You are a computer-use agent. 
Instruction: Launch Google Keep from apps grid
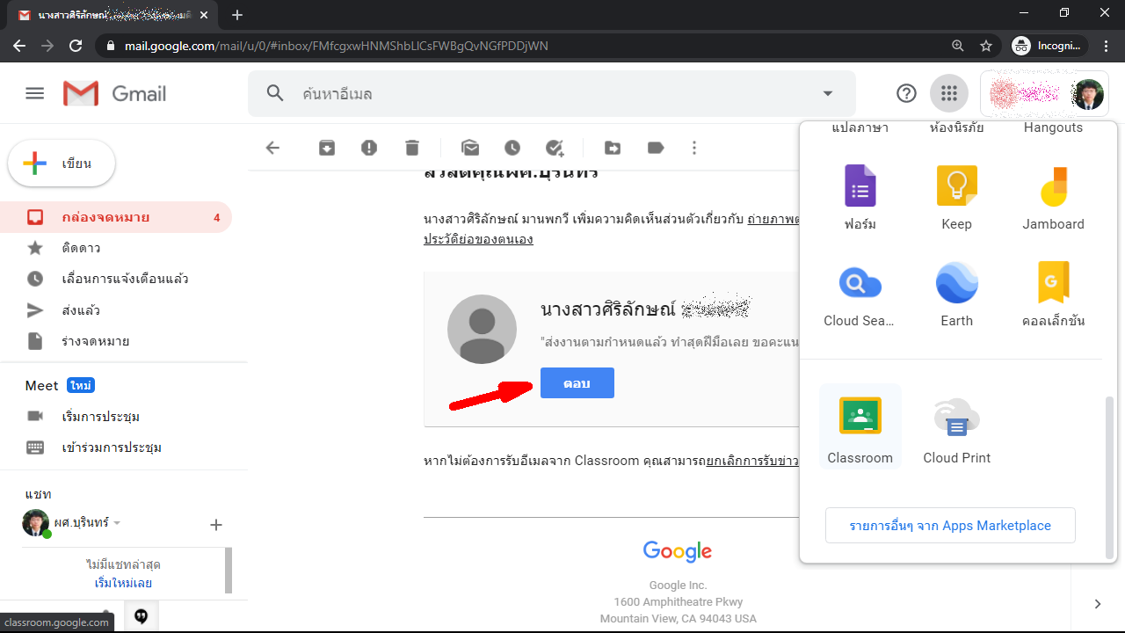click(x=956, y=196)
